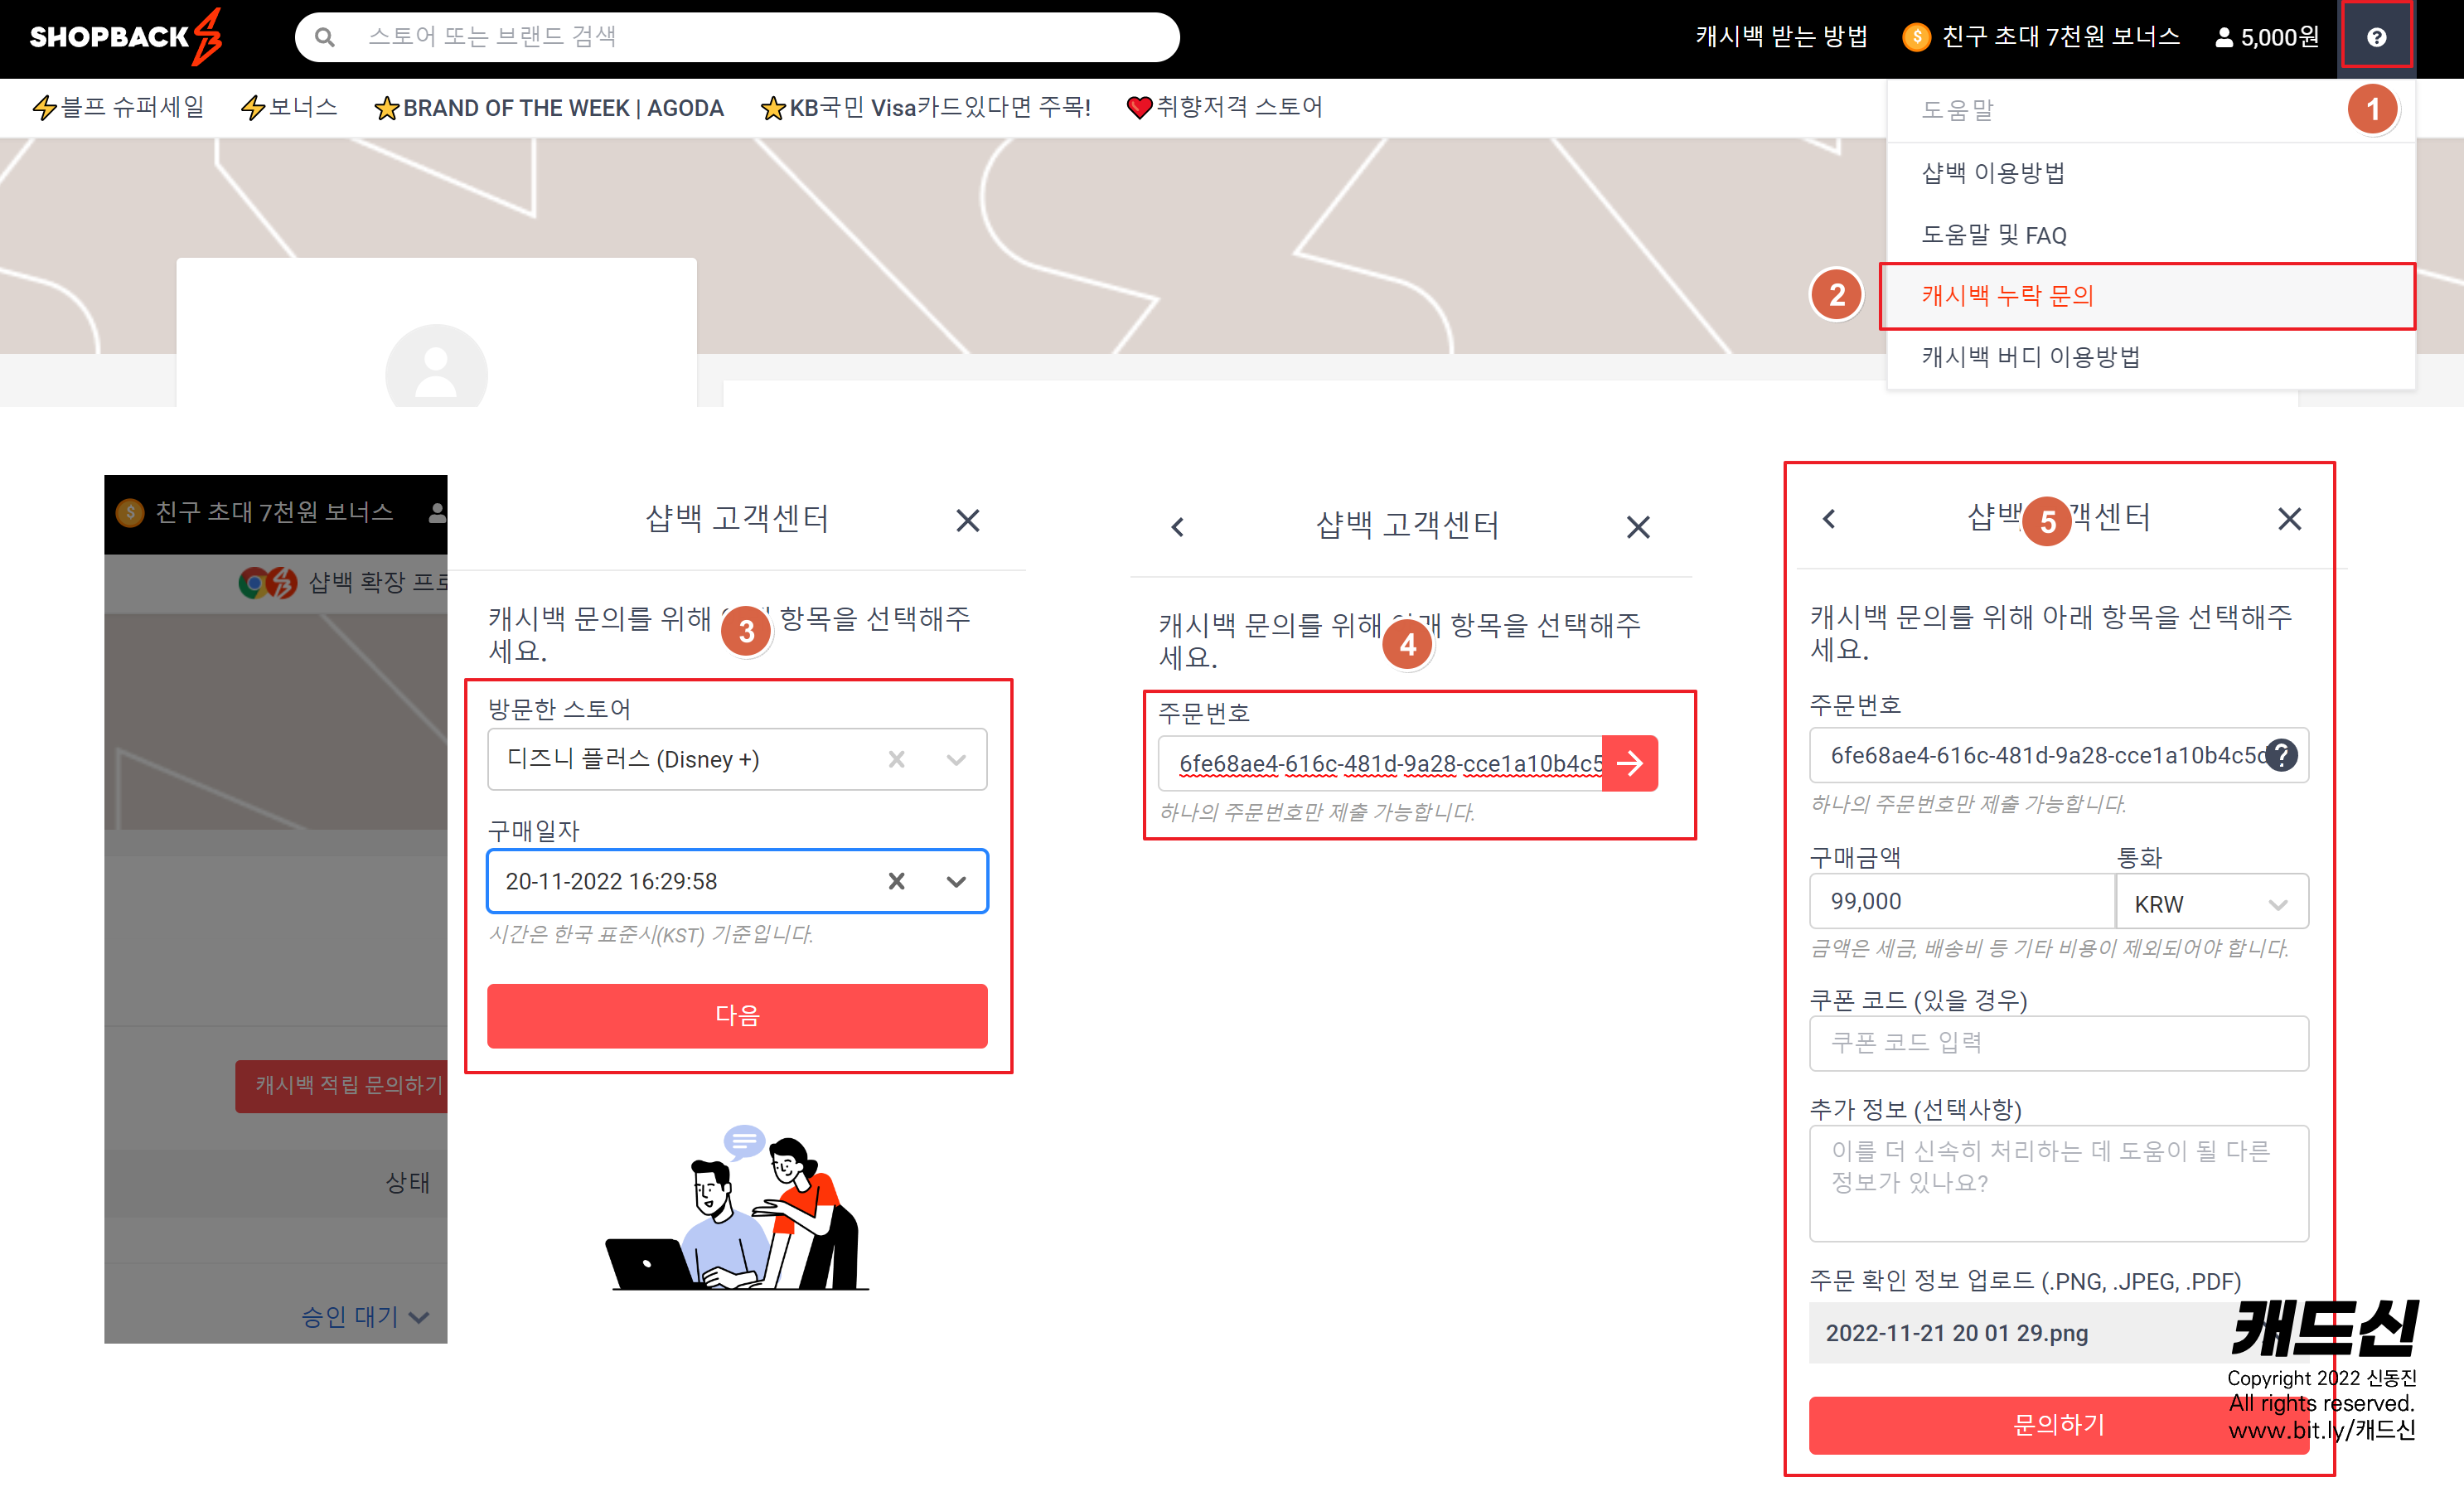Viewport: 2464px width, 1492px height.
Task: Open 도움말 및 FAQ menu item
Action: [x=1993, y=235]
